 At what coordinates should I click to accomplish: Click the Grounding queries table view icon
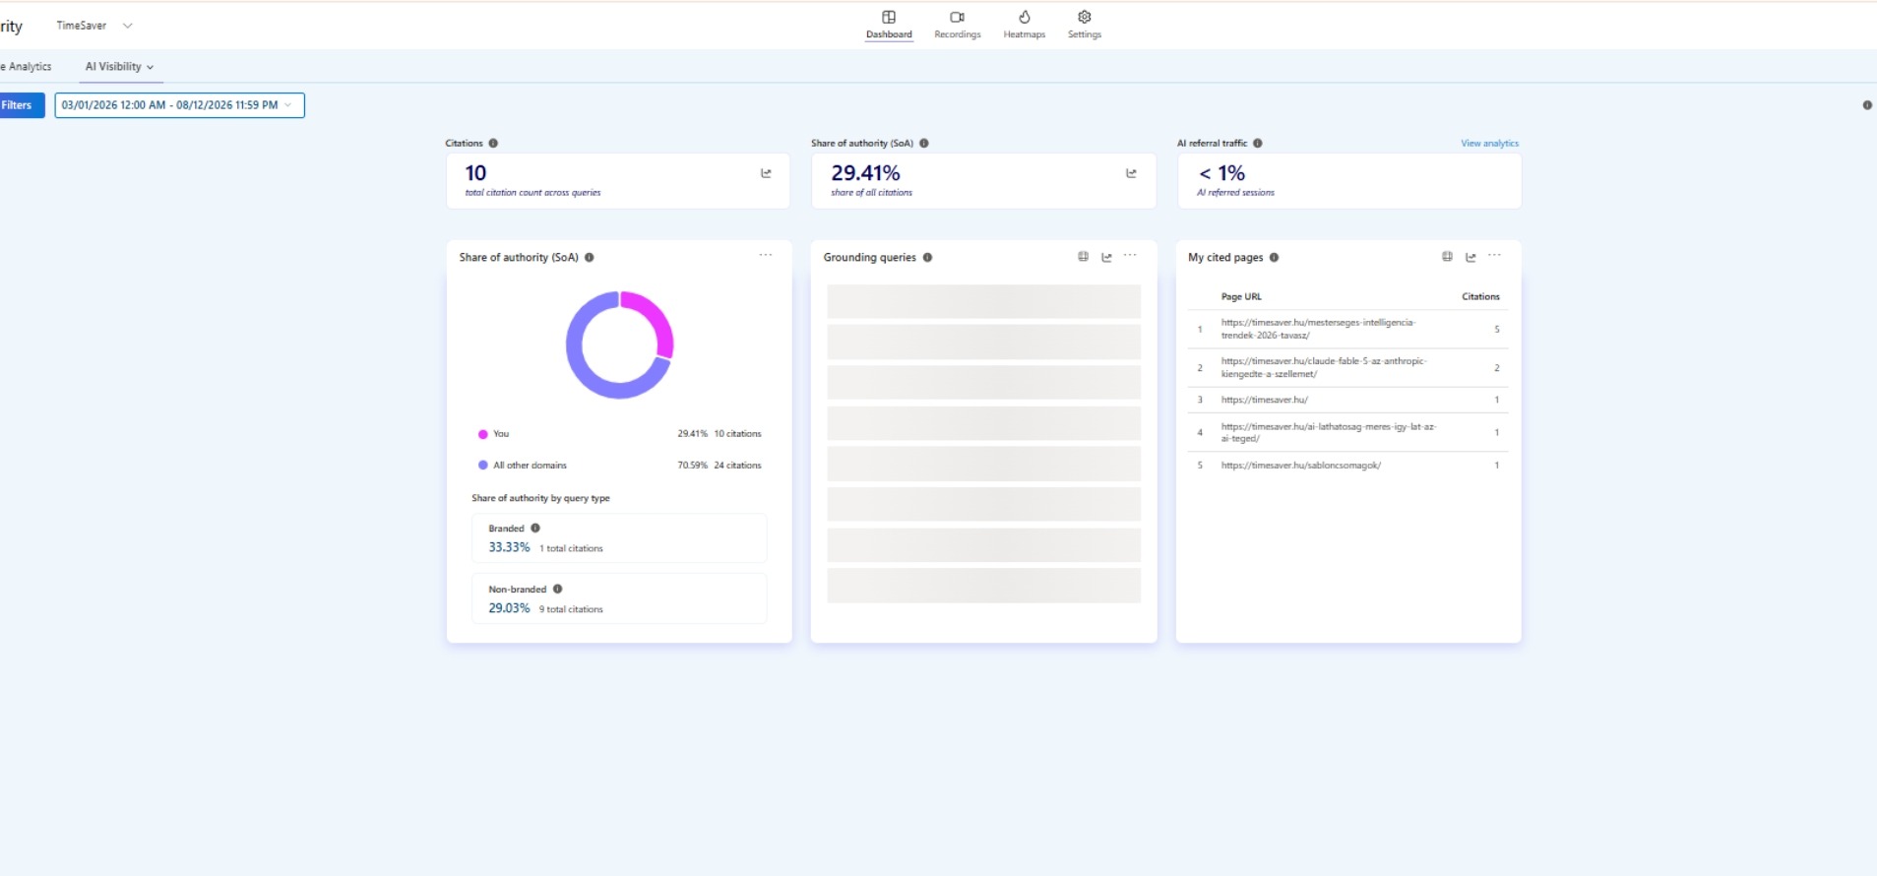coord(1083,257)
